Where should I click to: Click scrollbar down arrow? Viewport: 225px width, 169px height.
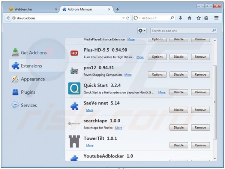coord(215,159)
